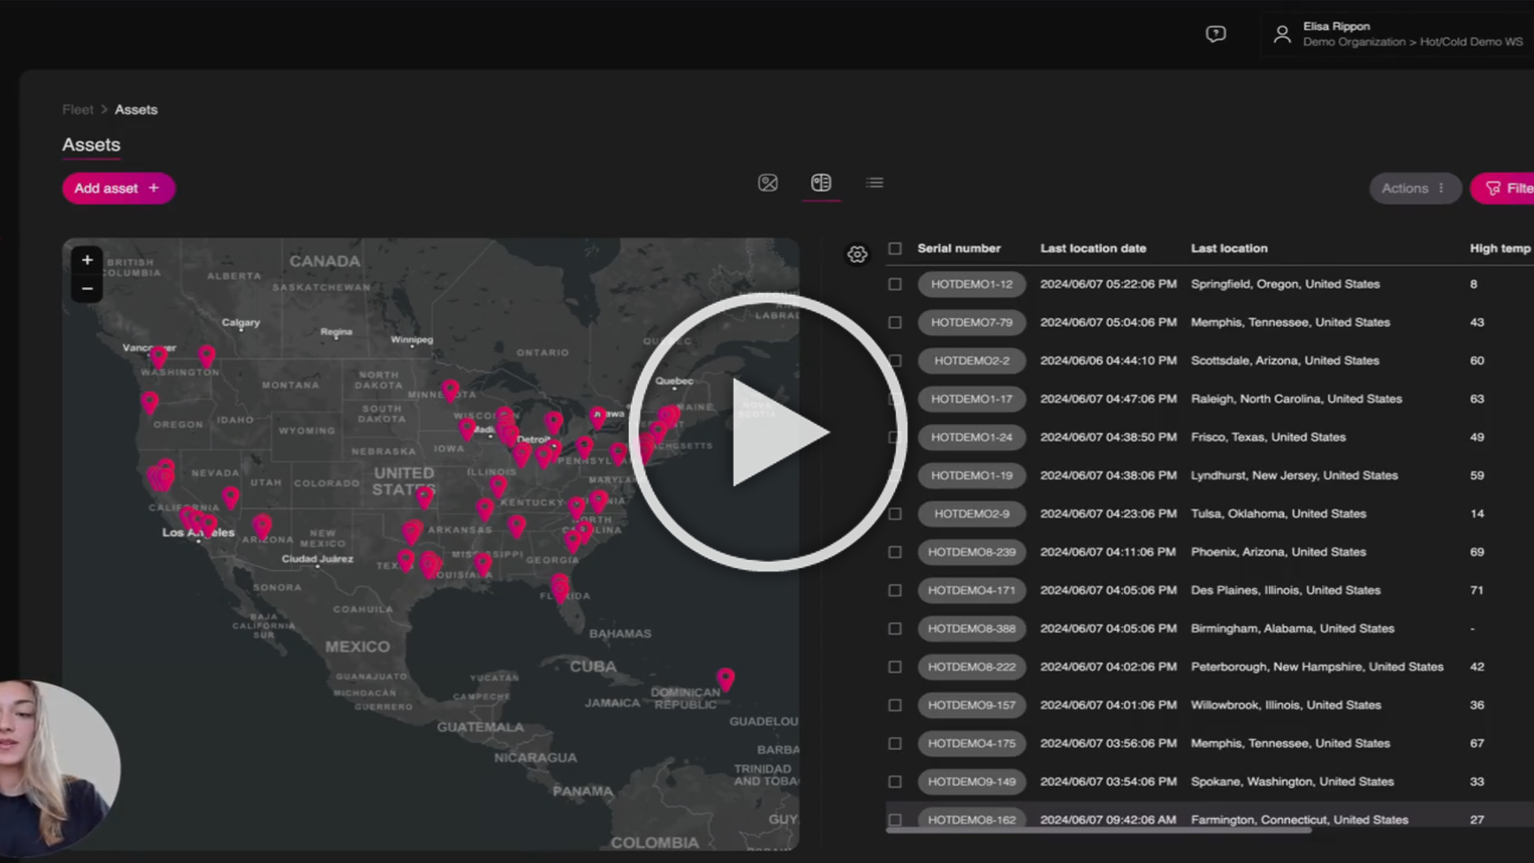Open the Actions dropdown
1534x863 pixels.
point(1414,188)
